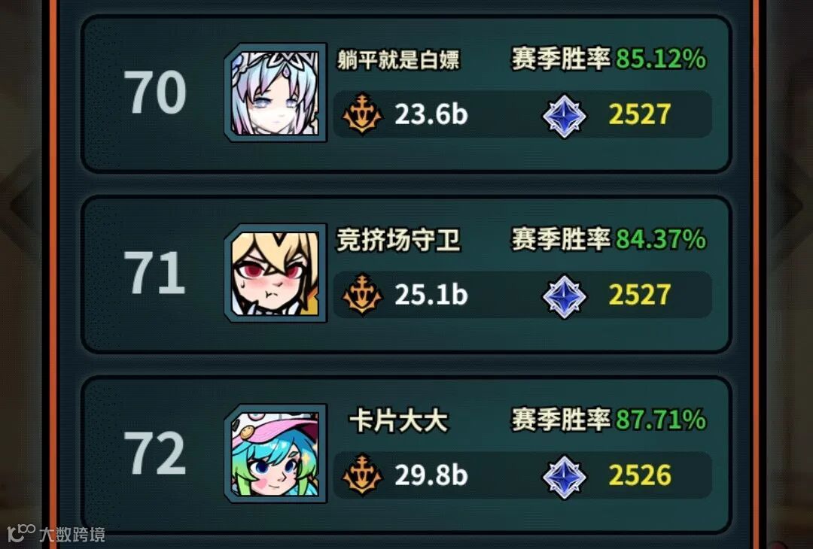Select the rank 70 number
Screen dimensions: 813x549
pos(154,93)
